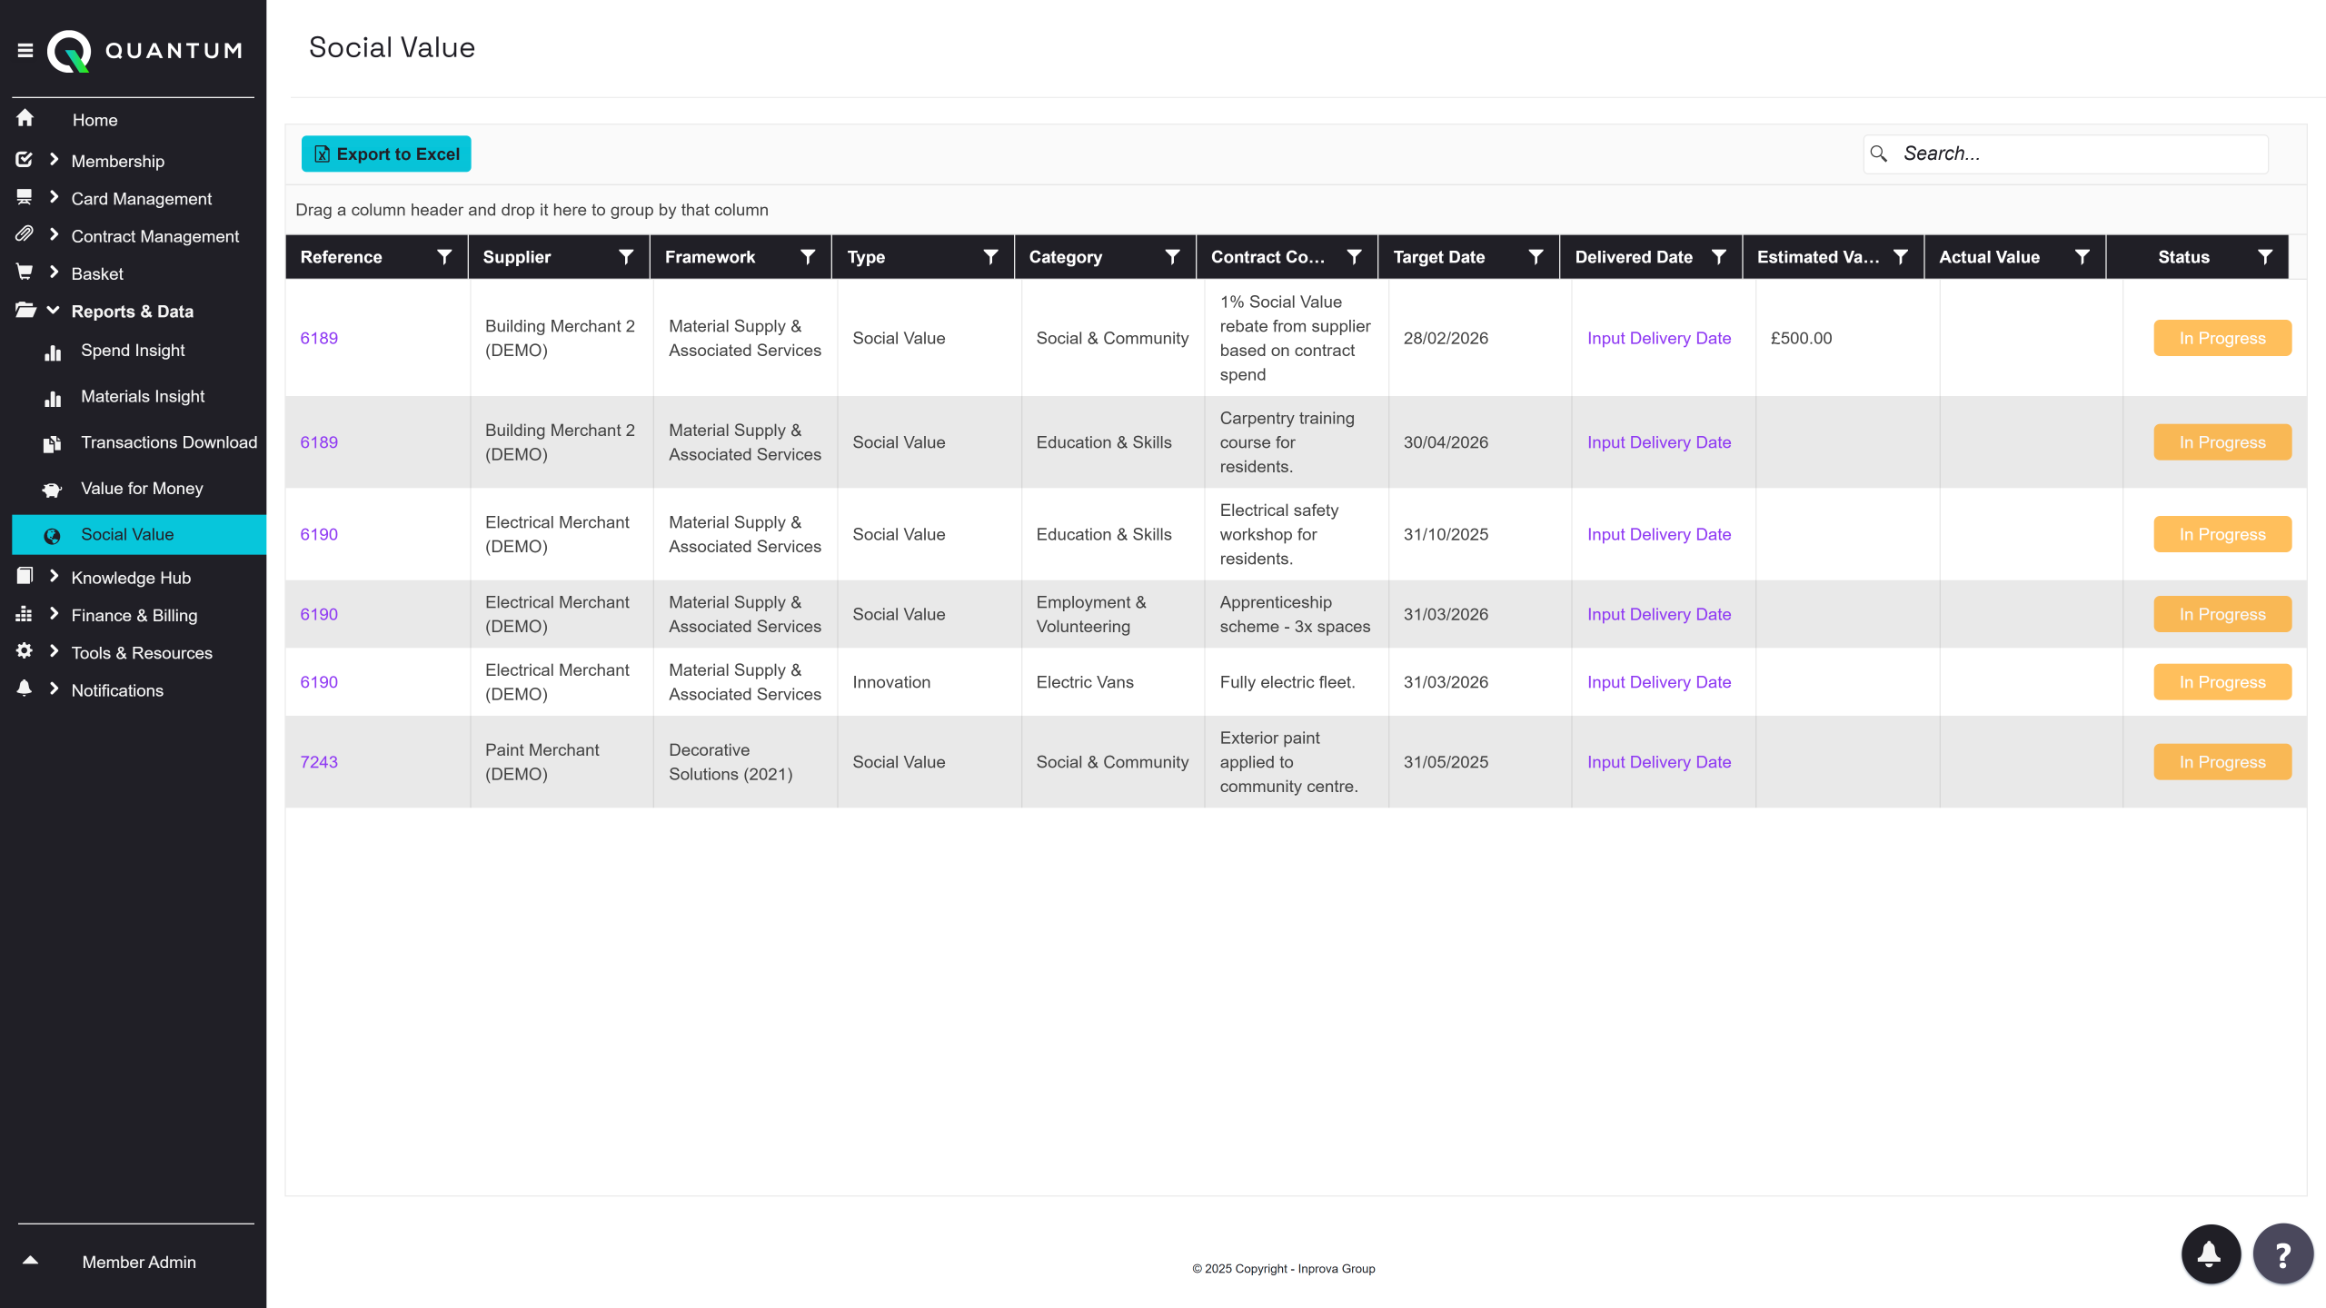Click Input Delivery Date for Carpentry training row
2326x1308 pixels.
pos(1658,442)
